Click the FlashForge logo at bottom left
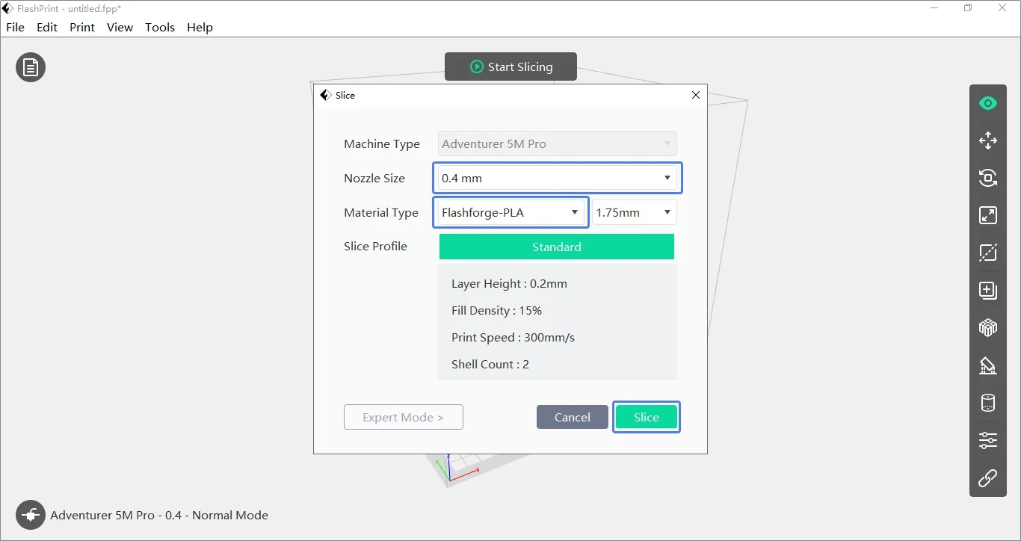This screenshot has width=1021, height=541. tap(30, 515)
